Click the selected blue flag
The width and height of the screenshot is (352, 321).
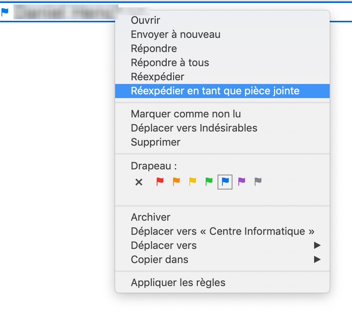[x=225, y=182]
